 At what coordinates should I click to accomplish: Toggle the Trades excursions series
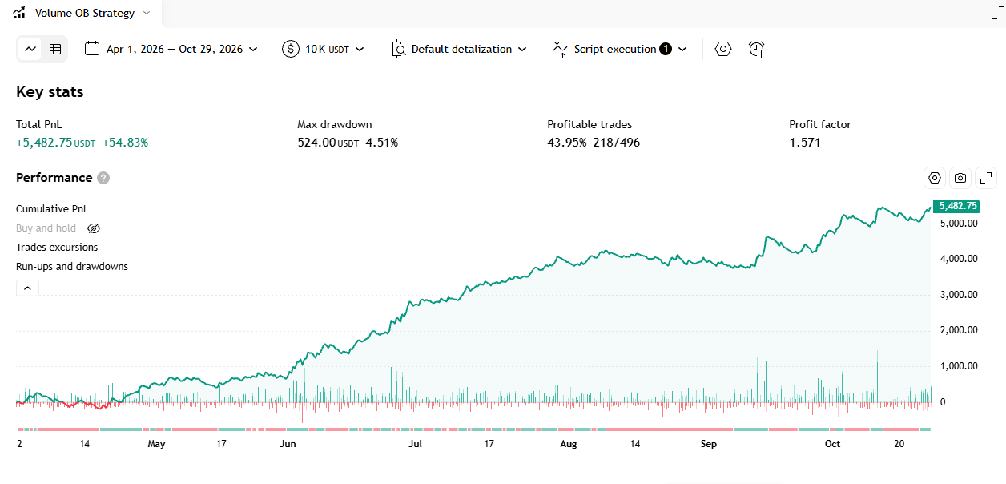pyautogui.click(x=57, y=248)
